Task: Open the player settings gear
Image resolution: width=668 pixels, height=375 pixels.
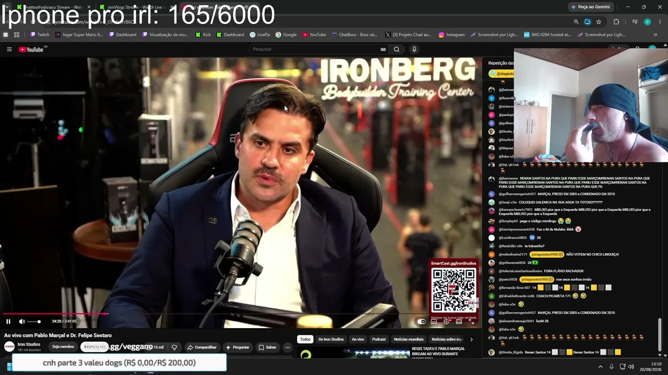Action: [x=446, y=321]
